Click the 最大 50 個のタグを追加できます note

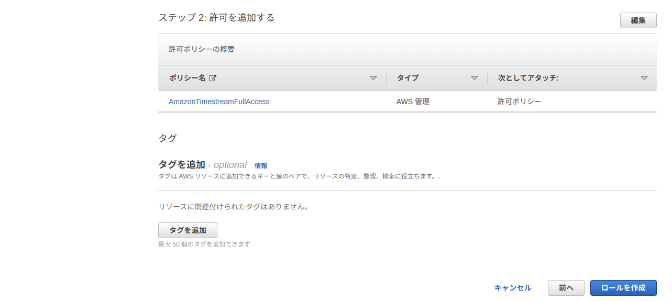204,244
